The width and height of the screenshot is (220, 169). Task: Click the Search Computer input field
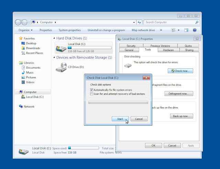pyautogui.click(x=170, y=22)
